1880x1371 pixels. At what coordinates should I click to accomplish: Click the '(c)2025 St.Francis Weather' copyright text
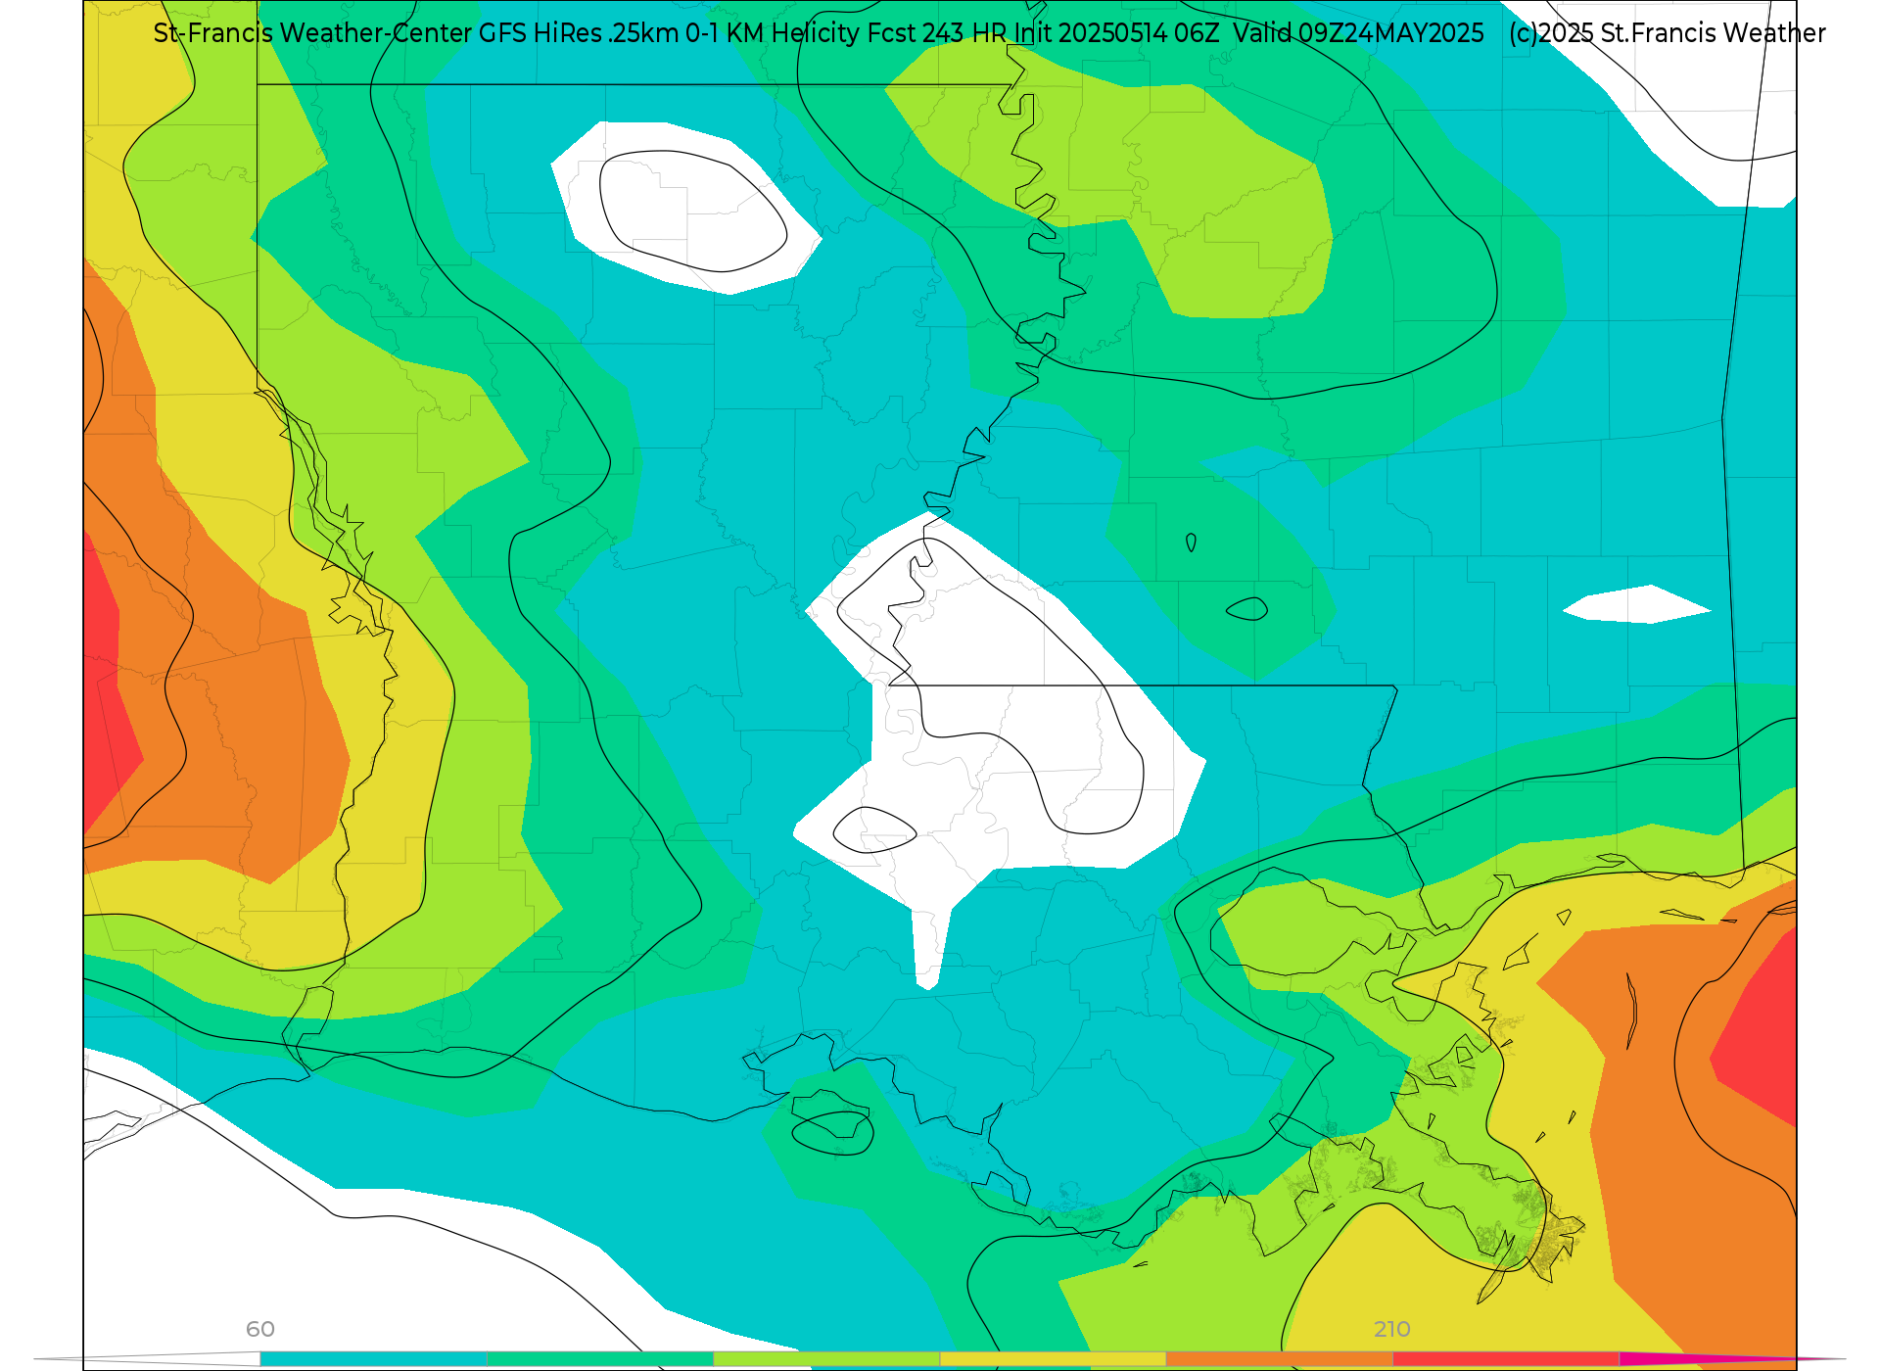pyautogui.click(x=1667, y=33)
